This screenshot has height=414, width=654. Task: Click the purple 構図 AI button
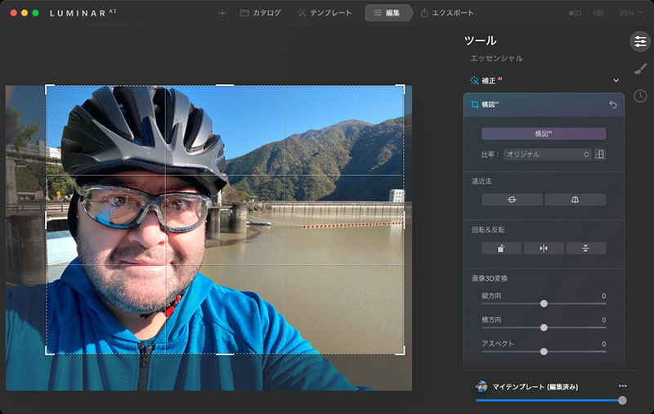(x=544, y=133)
